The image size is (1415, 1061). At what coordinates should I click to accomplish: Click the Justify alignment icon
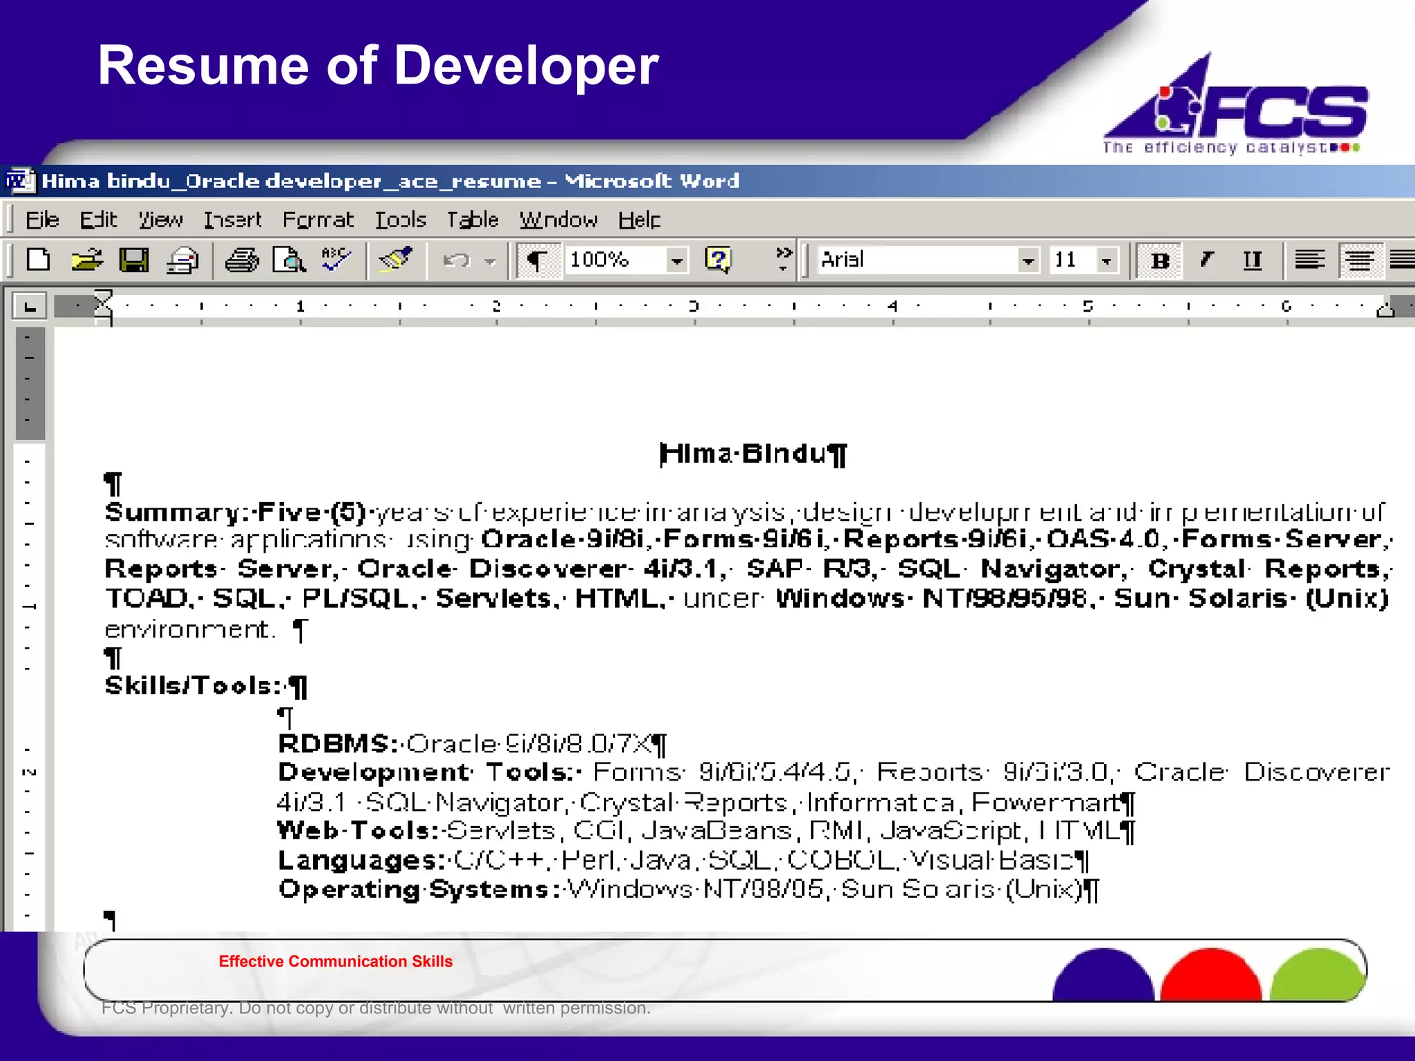point(1403,260)
